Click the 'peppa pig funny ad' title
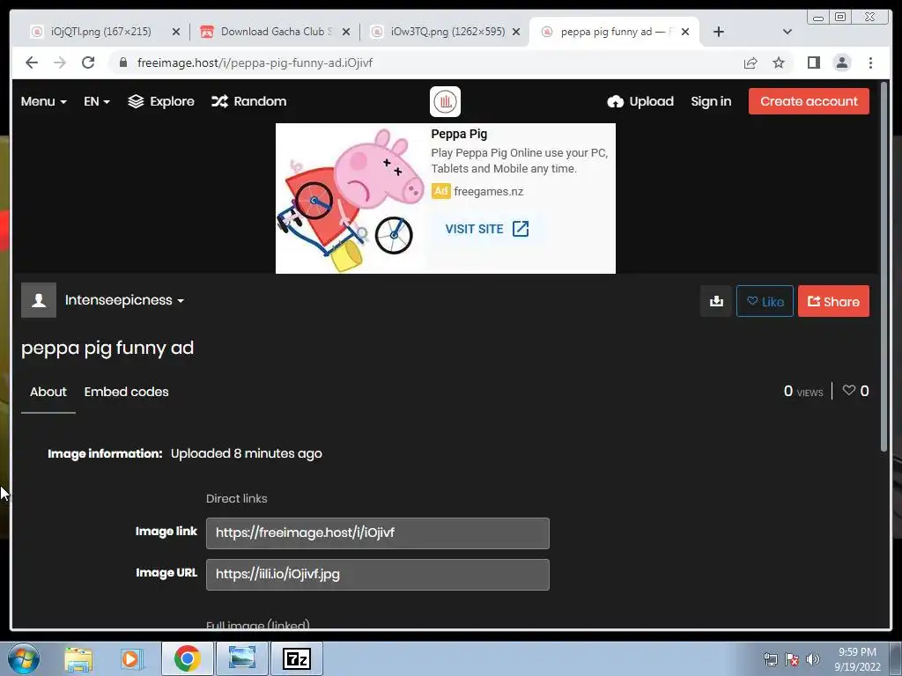The image size is (902, 676). tap(107, 348)
